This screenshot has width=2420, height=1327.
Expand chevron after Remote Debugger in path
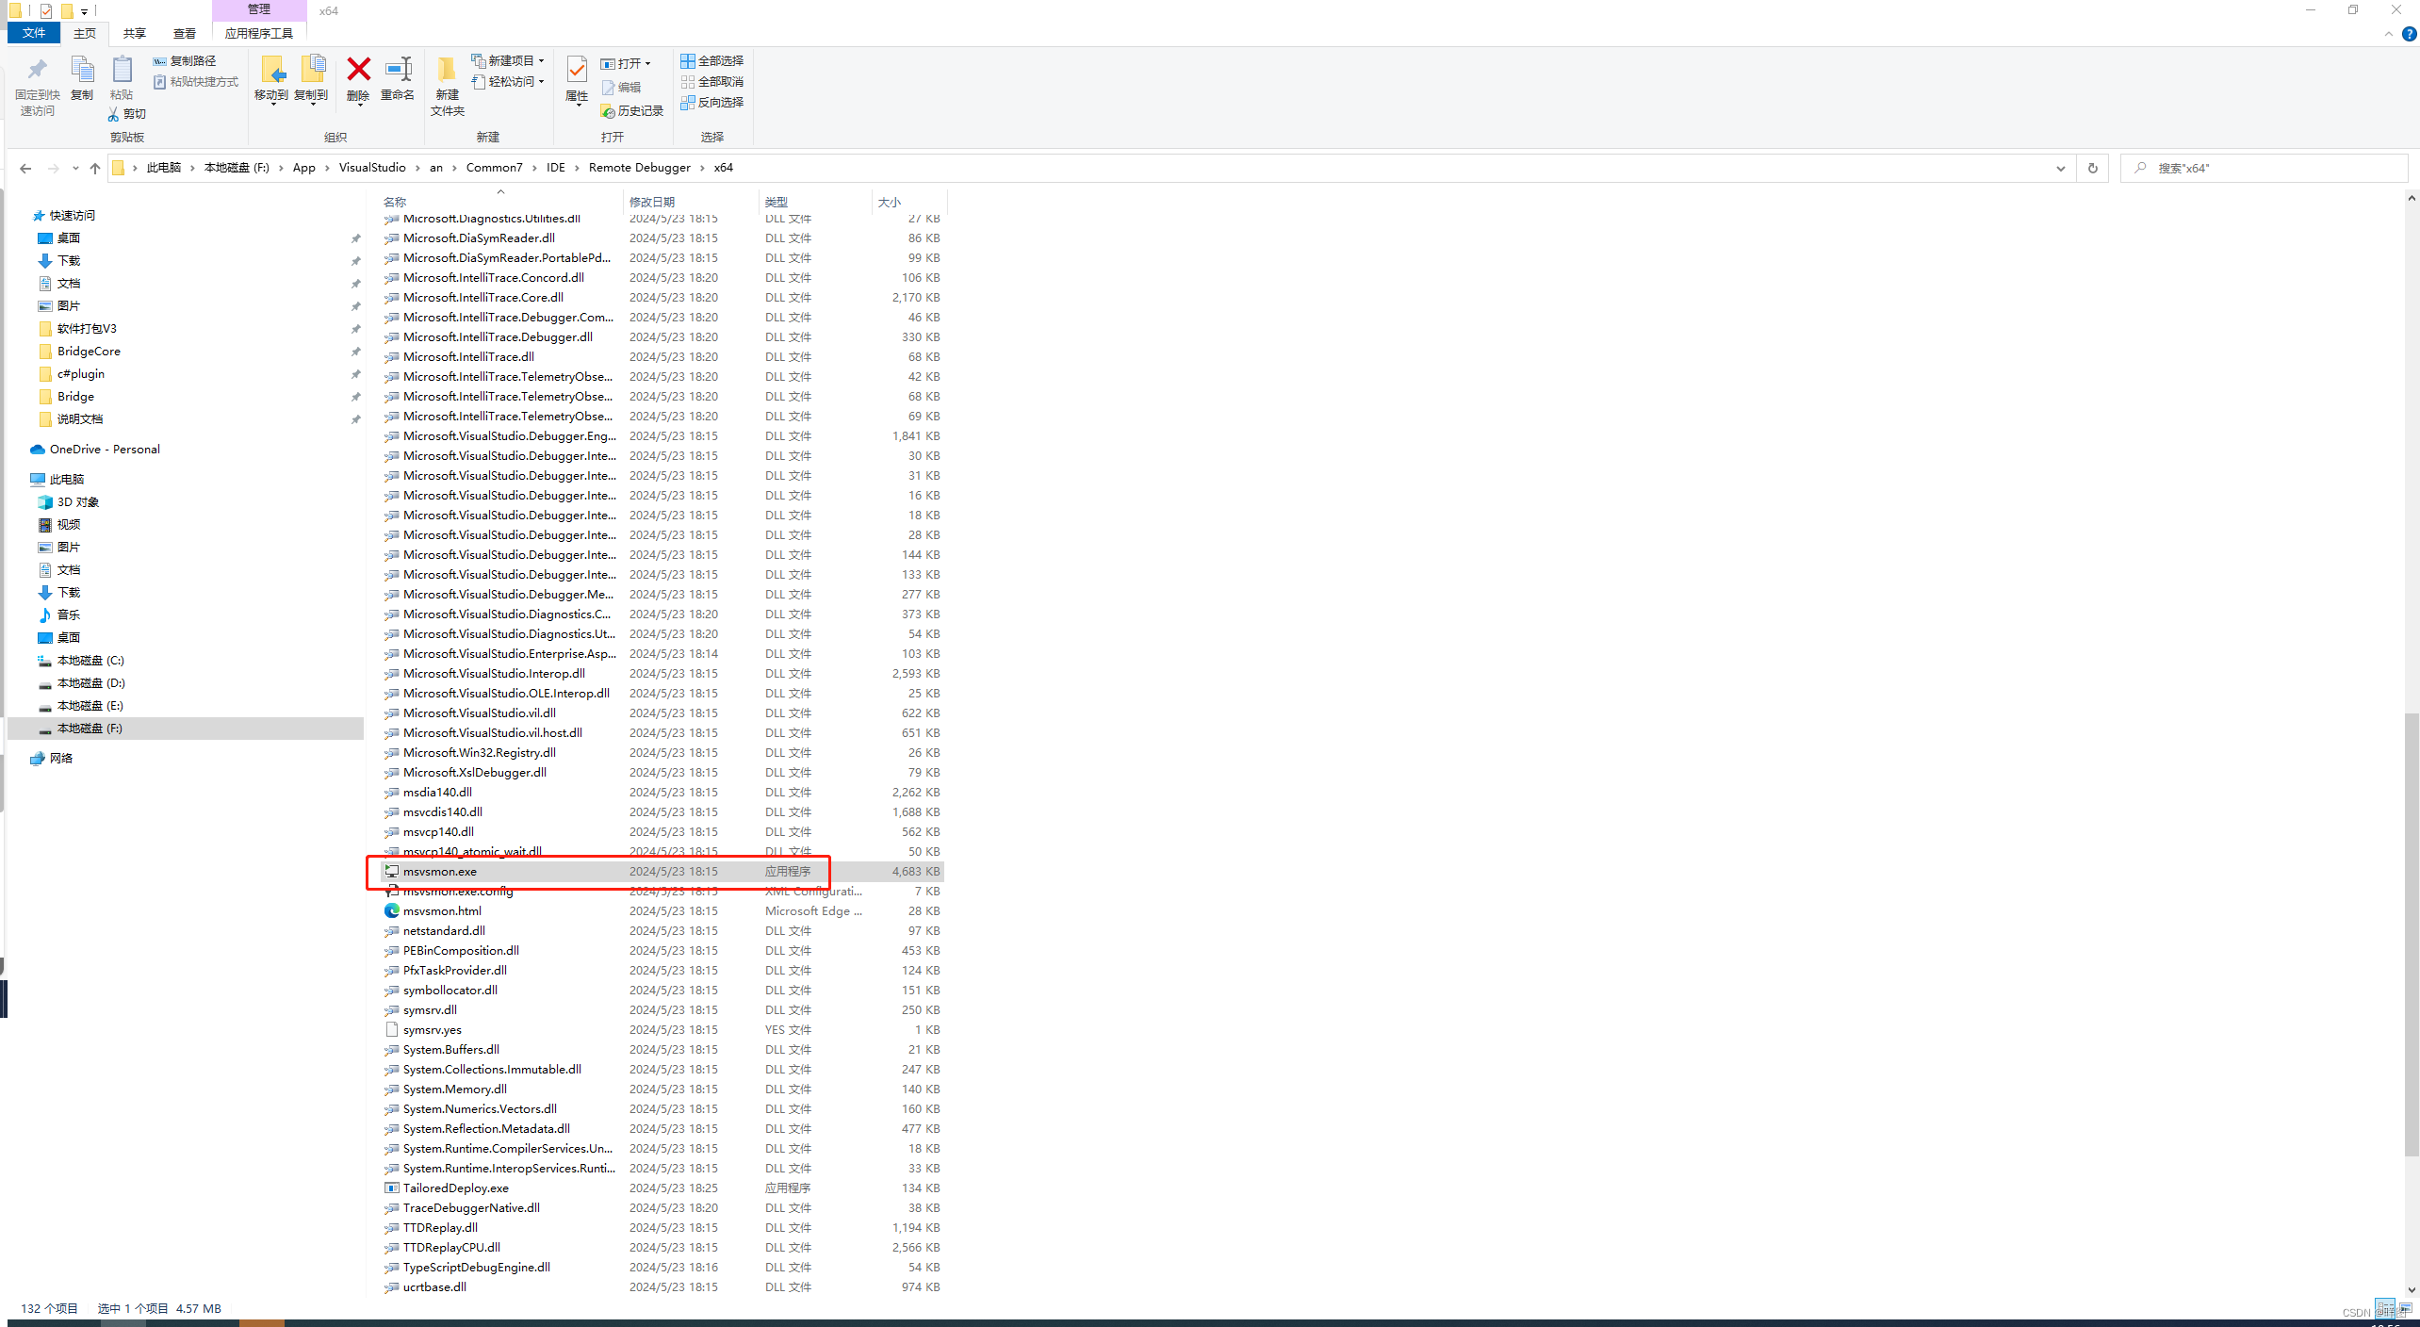[702, 168]
